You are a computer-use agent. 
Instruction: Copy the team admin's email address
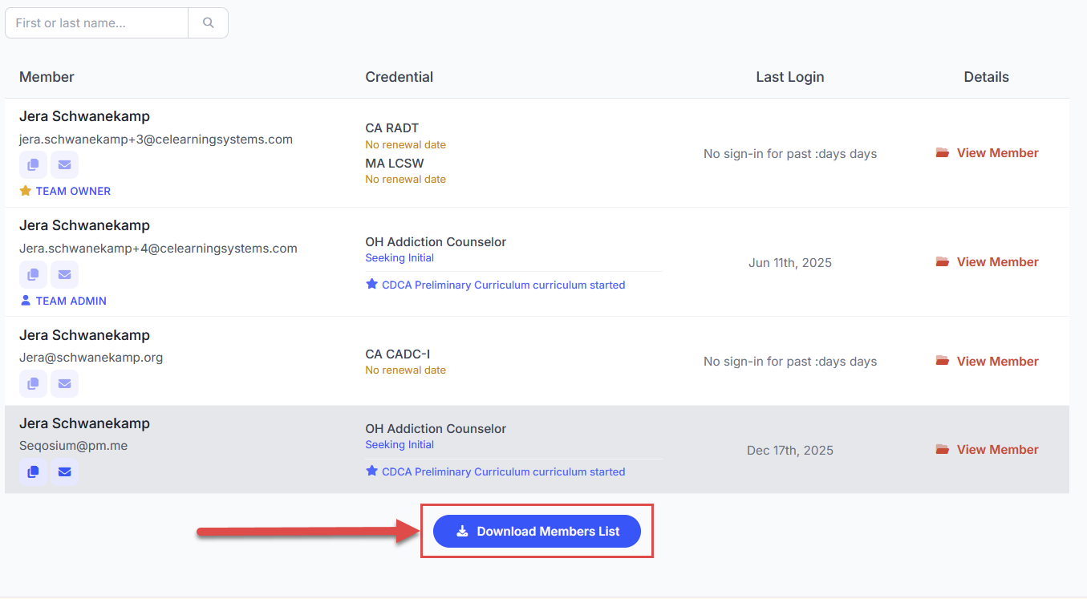click(x=33, y=275)
